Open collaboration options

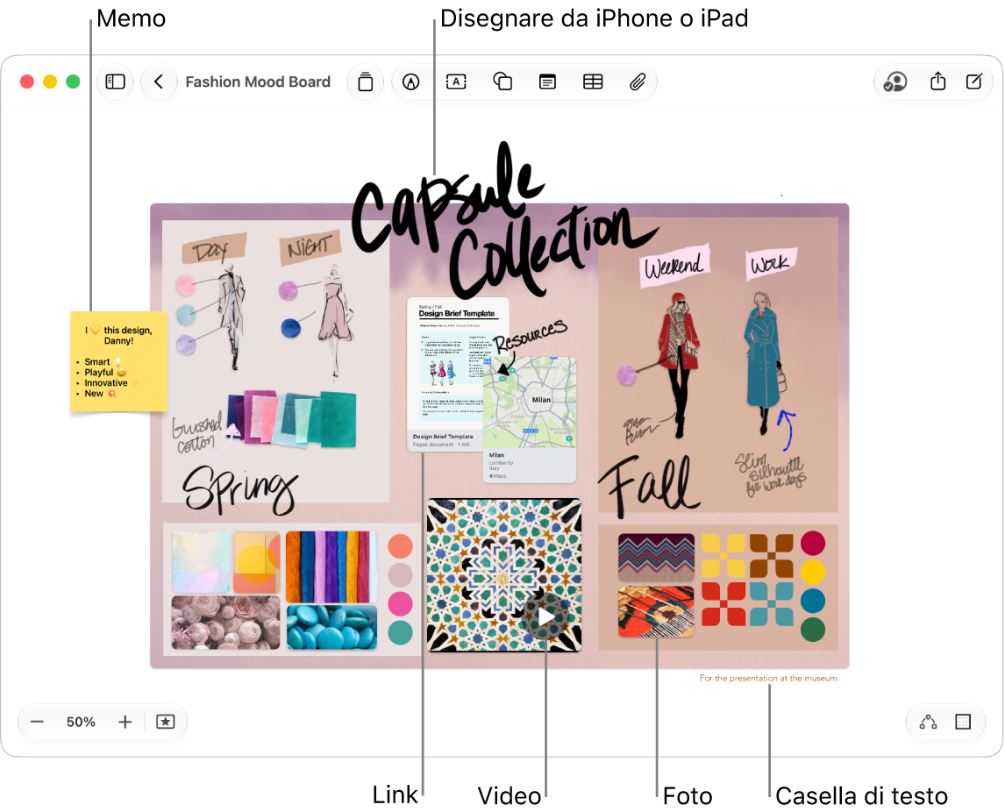pyautogui.click(x=895, y=82)
